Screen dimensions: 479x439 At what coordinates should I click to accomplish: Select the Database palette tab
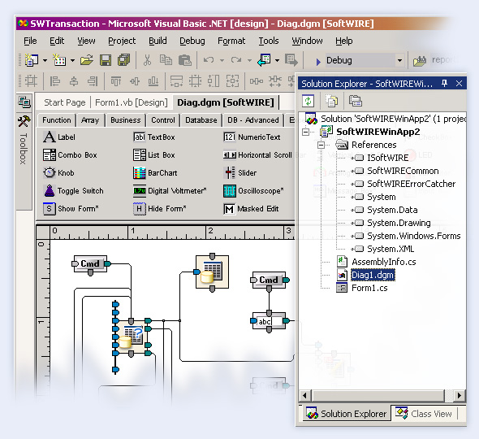(x=201, y=120)
